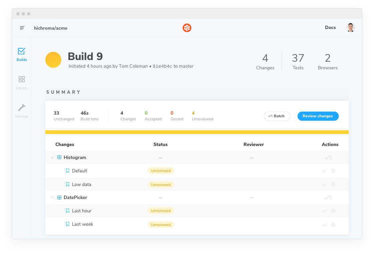
Task: Click the 4 Changes header stat
Action: click(265, 62)
